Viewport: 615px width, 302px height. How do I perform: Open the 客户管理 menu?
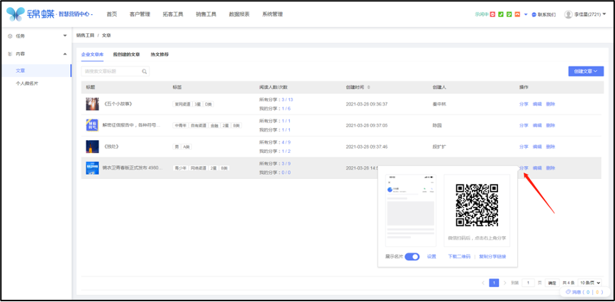tap(140, 14)
